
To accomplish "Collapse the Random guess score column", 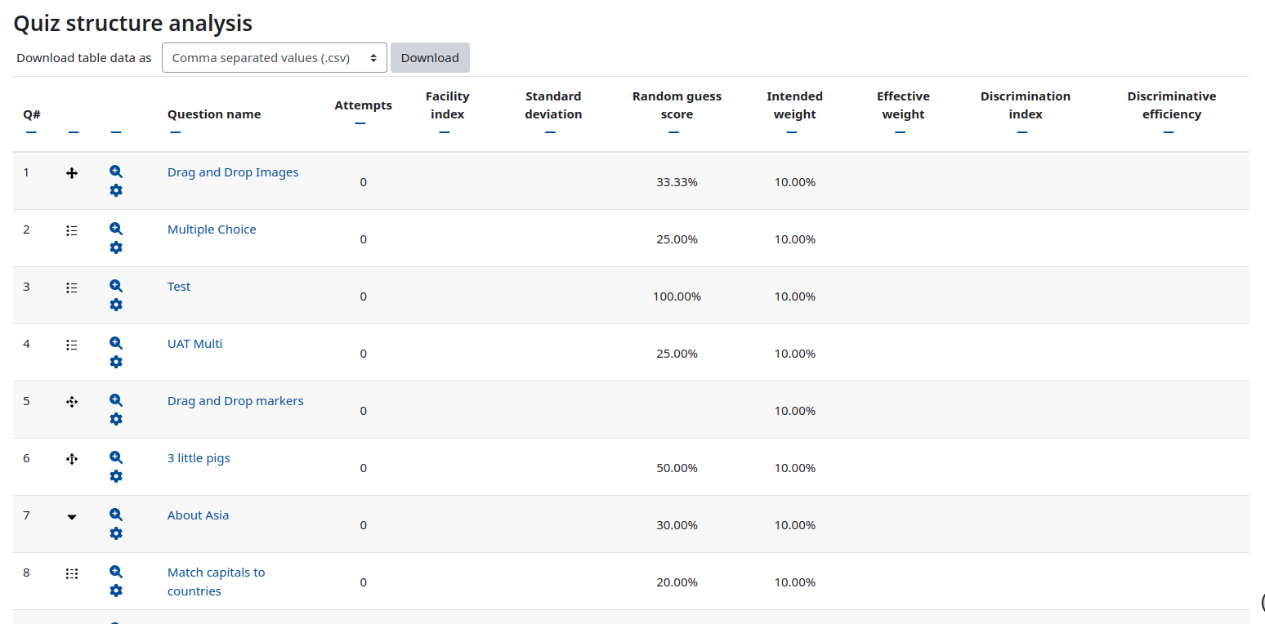I will coord(673,132).
